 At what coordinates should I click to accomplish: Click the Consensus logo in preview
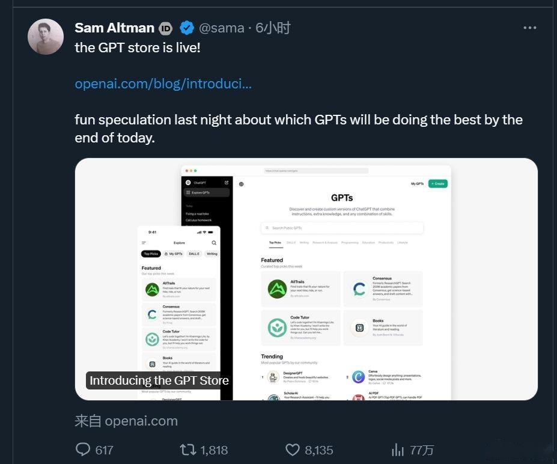(x=359, y=289)
